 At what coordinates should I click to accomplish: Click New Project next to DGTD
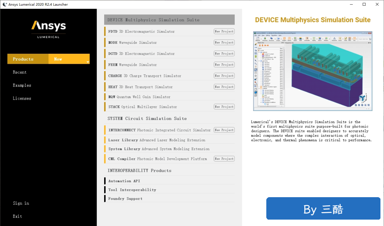(x=224, y=53)
